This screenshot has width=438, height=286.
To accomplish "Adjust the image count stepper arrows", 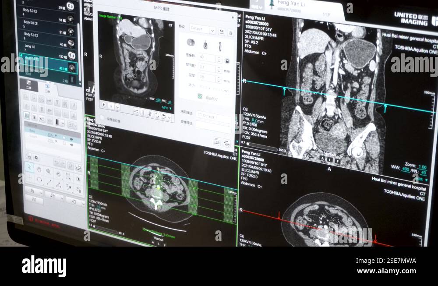I will click(x=219, y=60).
